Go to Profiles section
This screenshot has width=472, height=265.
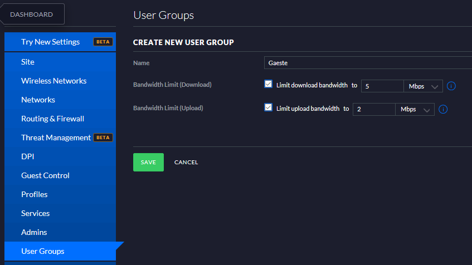[x=60, y=195]
